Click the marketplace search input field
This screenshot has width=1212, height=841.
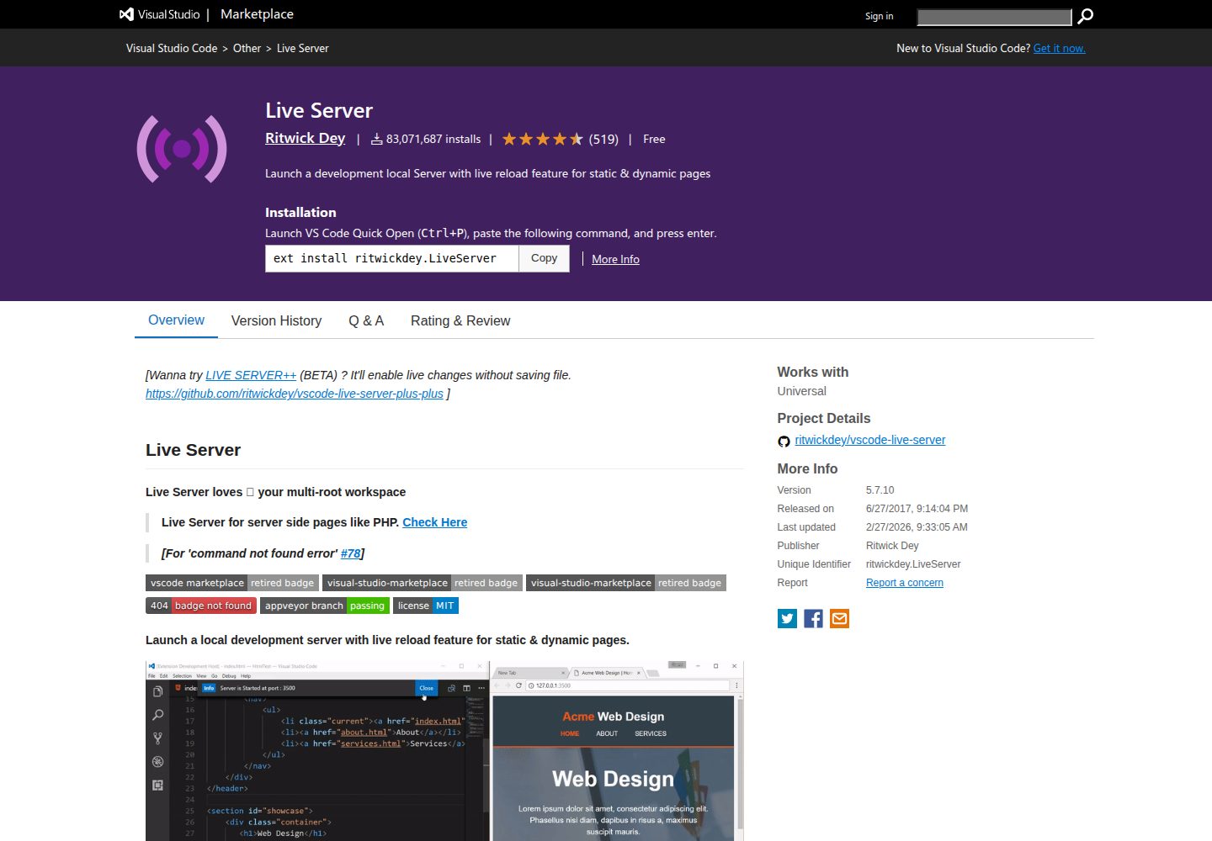pos(994,16)
